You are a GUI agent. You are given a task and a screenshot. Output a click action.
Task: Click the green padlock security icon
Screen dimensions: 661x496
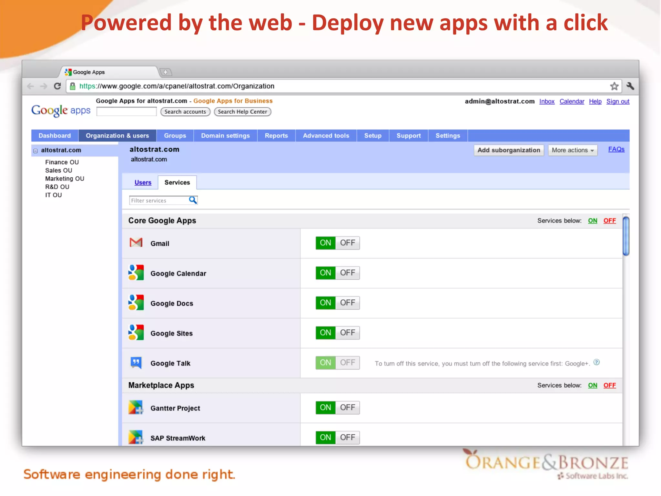(73, 86)
